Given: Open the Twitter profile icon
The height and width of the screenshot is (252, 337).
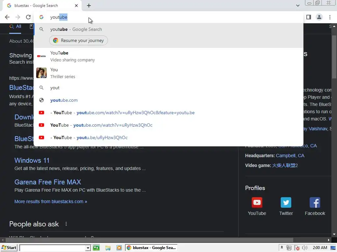Looking at the screenshot, I should click(x=286, y=202).
